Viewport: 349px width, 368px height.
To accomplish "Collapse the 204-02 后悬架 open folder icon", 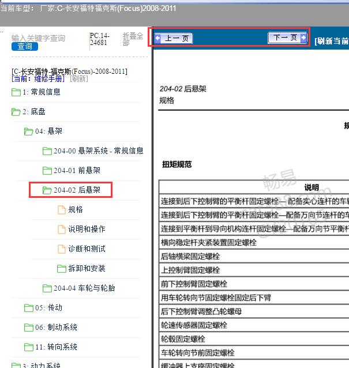I will (x=47, y=190).
